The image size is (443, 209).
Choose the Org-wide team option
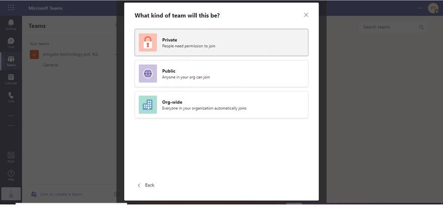click(x=221, y=104)
